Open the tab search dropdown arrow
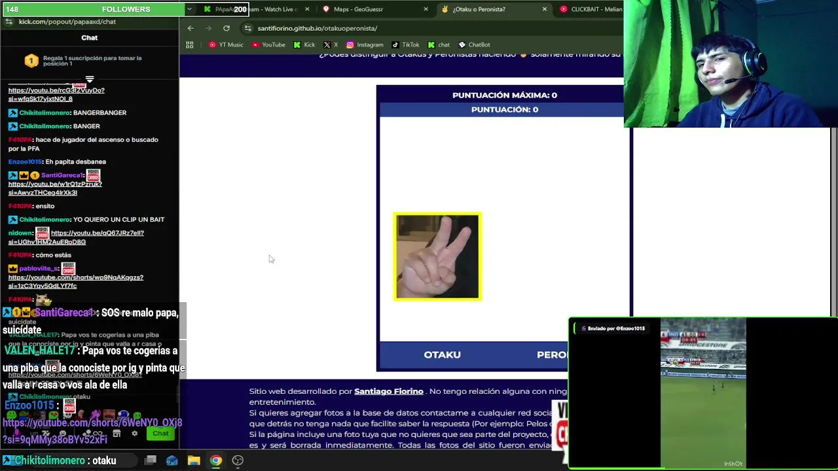 189,9
